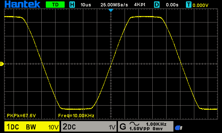Click the PKPk=67.6V measurement
The width and height of the screenshot is (222, 133).
click(x=21, y=116)
